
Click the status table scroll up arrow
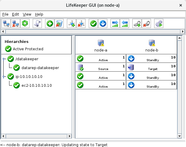[x=180, y=38]
